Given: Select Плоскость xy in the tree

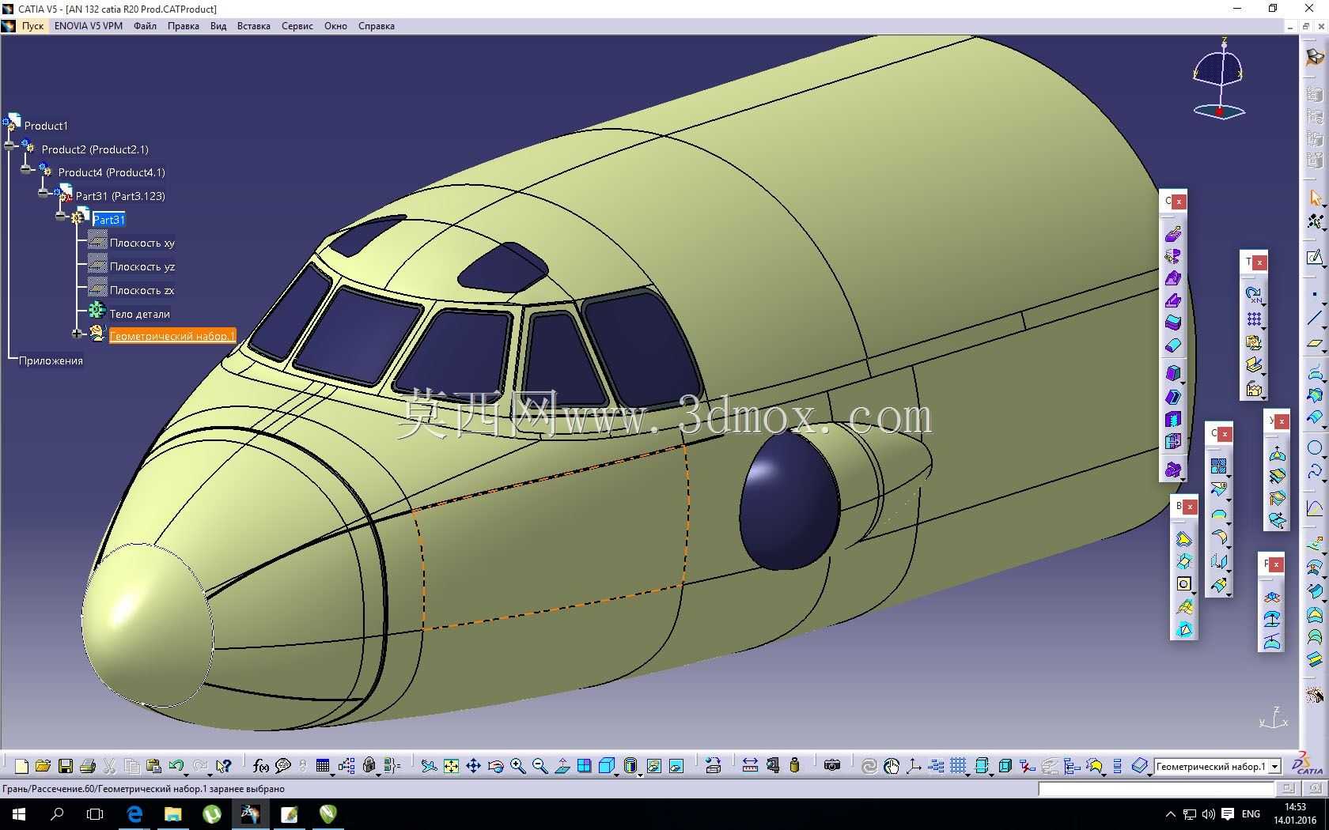Looking at the screenshot, I should 142,243.
